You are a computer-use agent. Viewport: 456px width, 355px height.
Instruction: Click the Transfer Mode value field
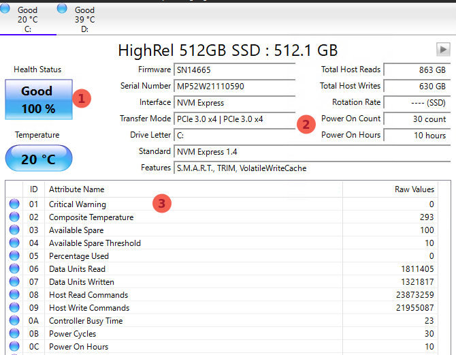(x=234, y=119)
